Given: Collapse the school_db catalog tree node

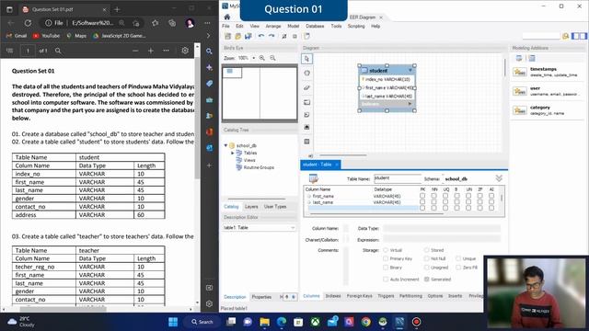Looking at the screenshot, I should pyautogui.click(x=225, y=145).
